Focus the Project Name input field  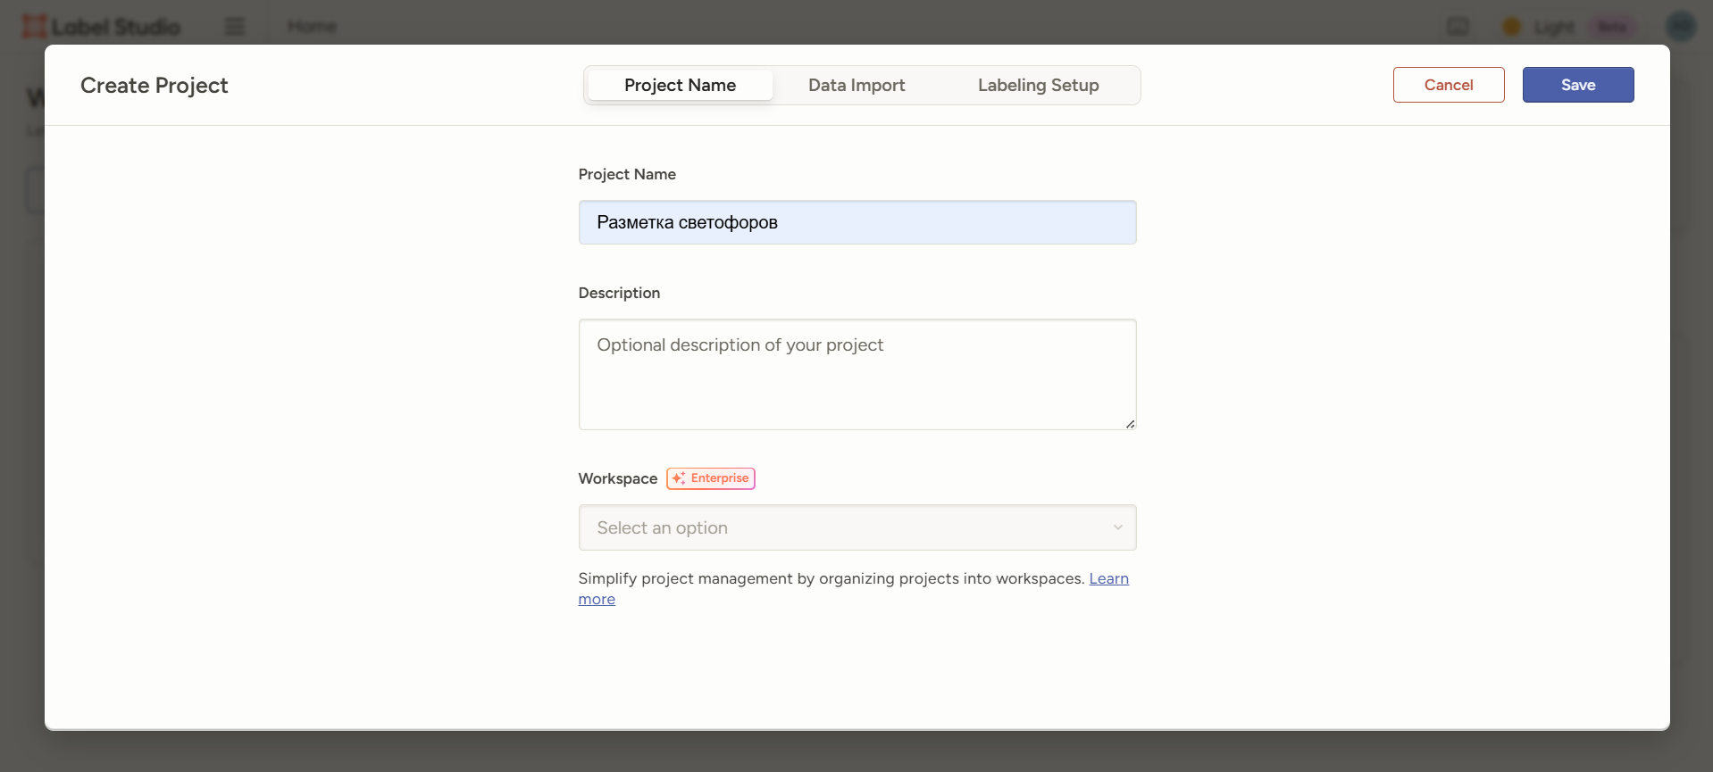[x=856, y=222]
